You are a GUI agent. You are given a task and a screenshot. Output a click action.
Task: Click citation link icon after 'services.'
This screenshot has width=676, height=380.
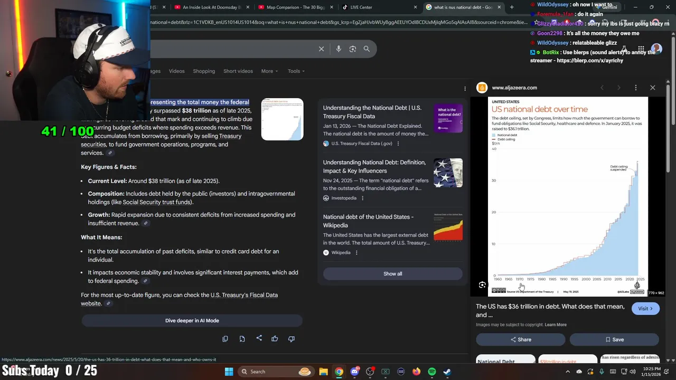tap(110, 153)
